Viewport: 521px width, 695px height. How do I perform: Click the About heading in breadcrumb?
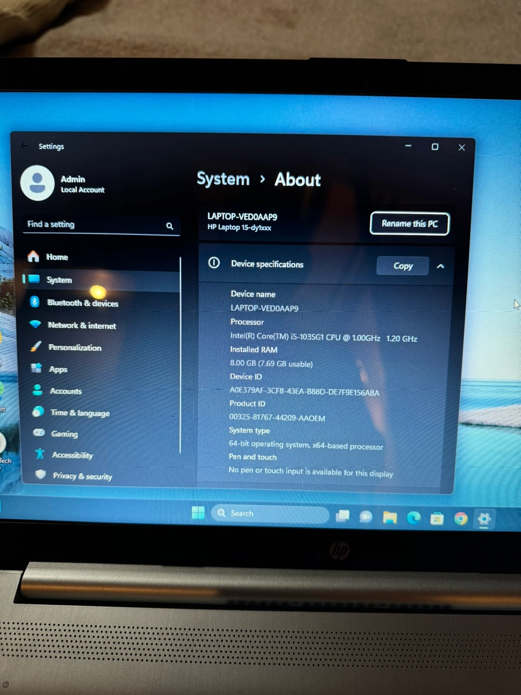[298, 180]
